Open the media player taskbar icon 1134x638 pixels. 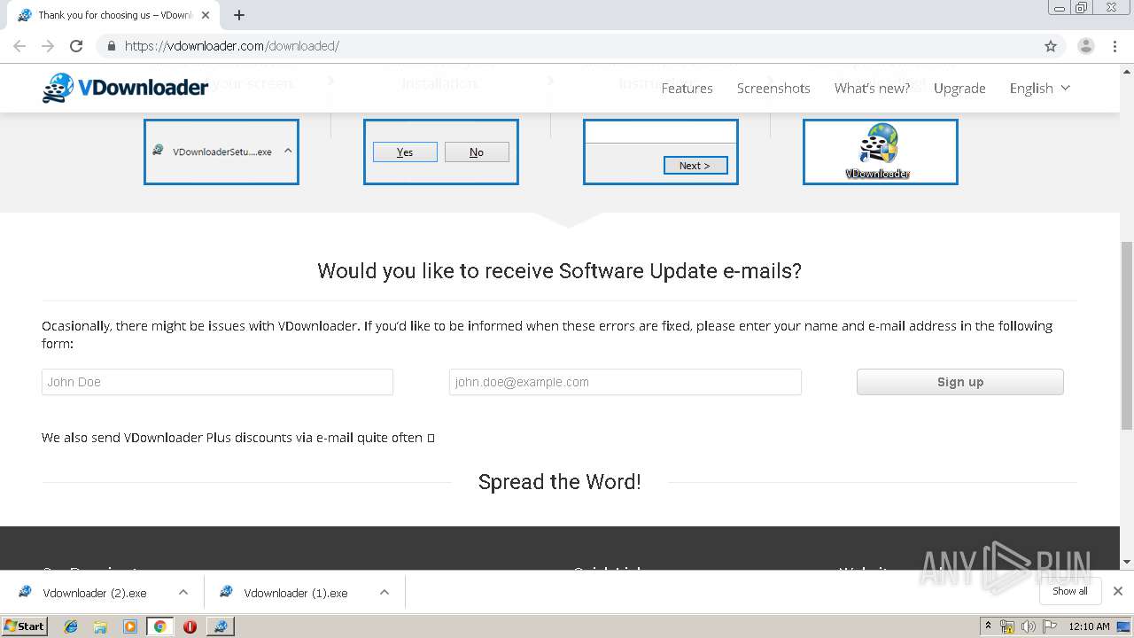(130, 626)
